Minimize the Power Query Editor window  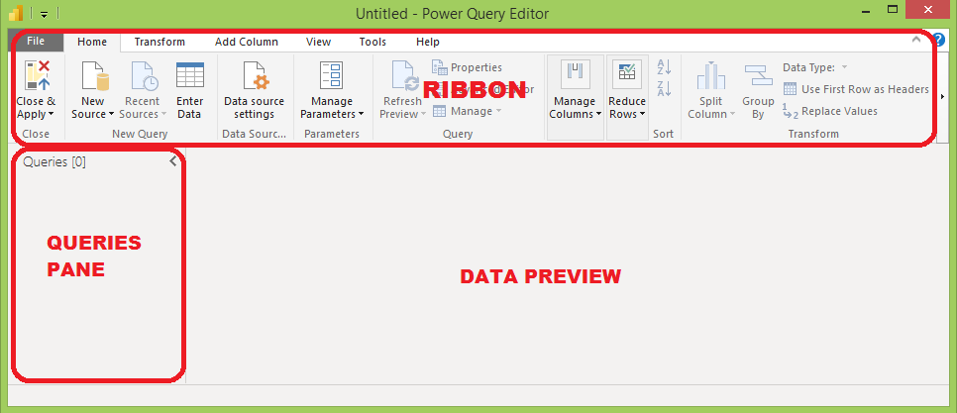pos(868,10)
